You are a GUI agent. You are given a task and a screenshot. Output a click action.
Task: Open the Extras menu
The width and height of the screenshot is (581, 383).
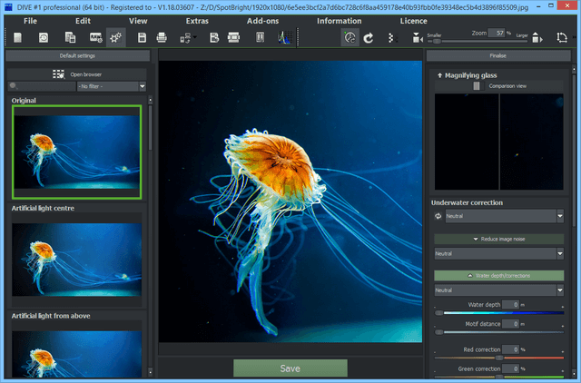point(196,20)
